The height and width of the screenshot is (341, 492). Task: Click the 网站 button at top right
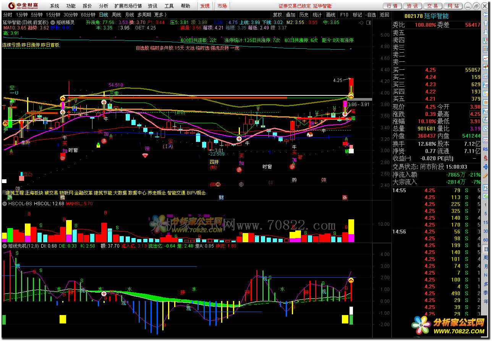(x=453, y=6)
